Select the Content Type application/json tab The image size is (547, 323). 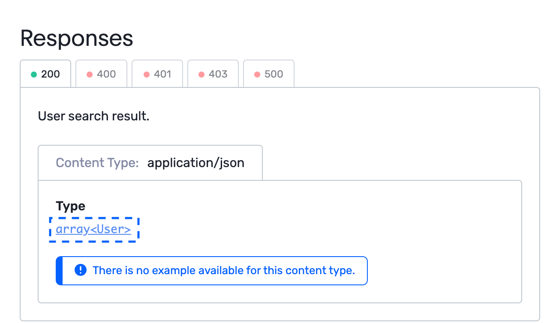[x=150, y=163]
